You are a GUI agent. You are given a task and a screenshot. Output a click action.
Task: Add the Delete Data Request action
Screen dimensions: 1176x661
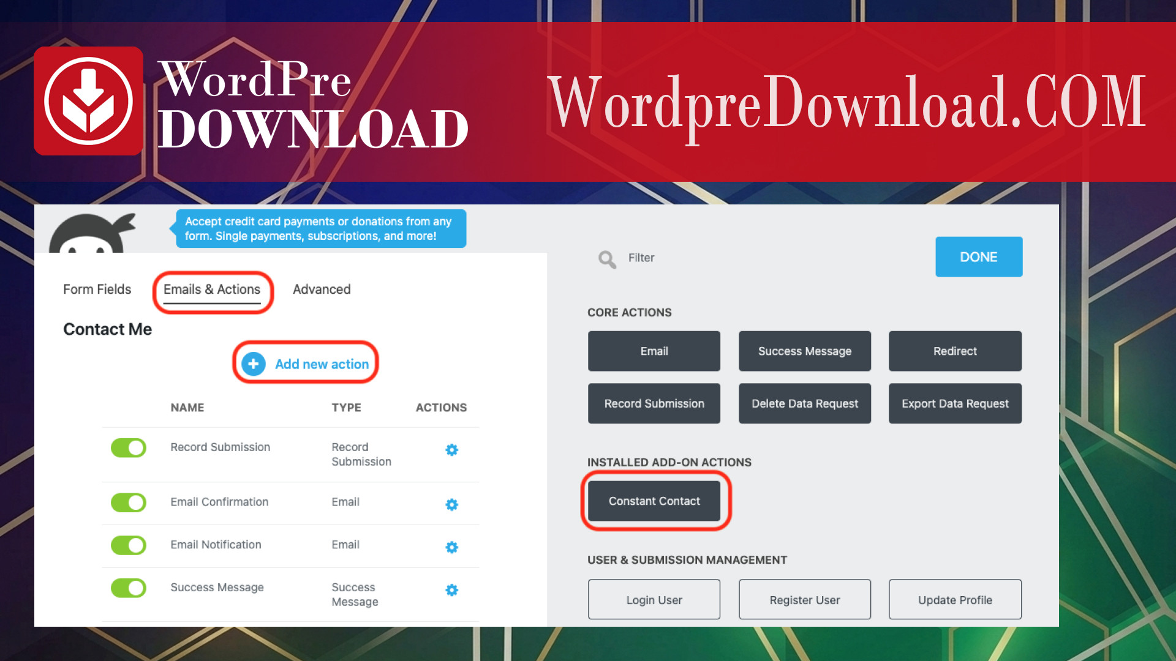tap(805, 403)
